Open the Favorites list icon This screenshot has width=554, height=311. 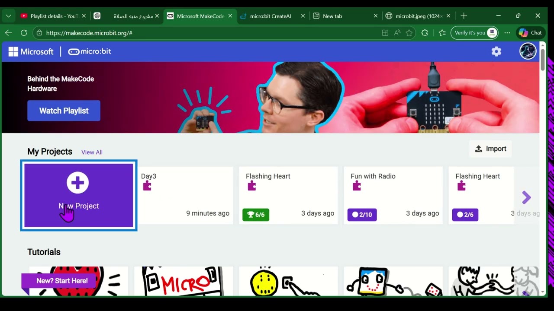coord(442,33)
